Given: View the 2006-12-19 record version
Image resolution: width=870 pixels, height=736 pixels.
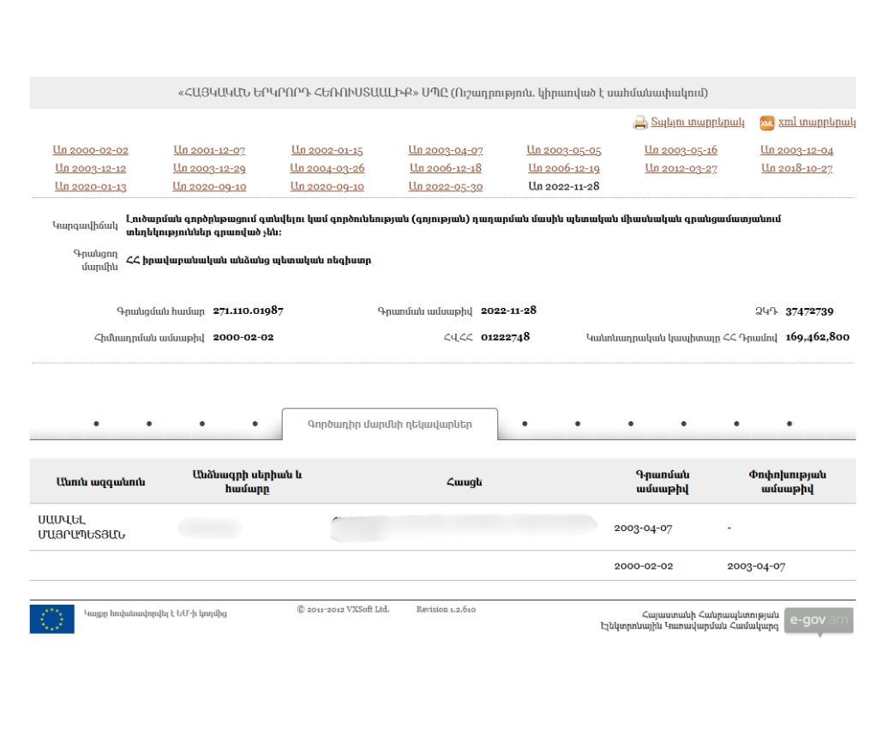Looking at the screenshot, I should tap(563, 168).
